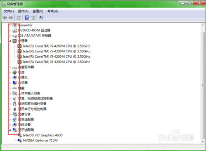The image size is (206, 151).
Task: Expand the 磁盘驱动器 node arrow
Action: click(10, 67)
